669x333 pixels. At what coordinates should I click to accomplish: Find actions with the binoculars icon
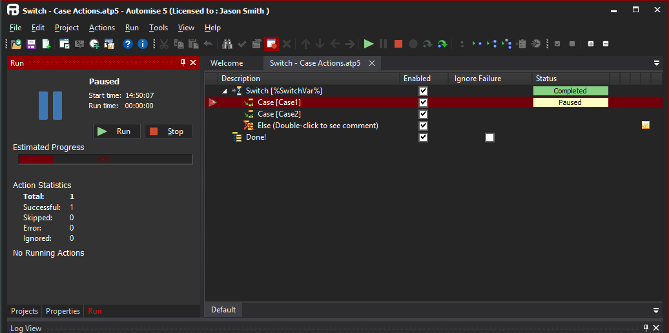[x=227, y=43]
